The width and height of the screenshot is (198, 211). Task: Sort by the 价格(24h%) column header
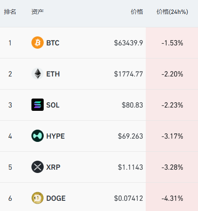click(x=172, y=12)
